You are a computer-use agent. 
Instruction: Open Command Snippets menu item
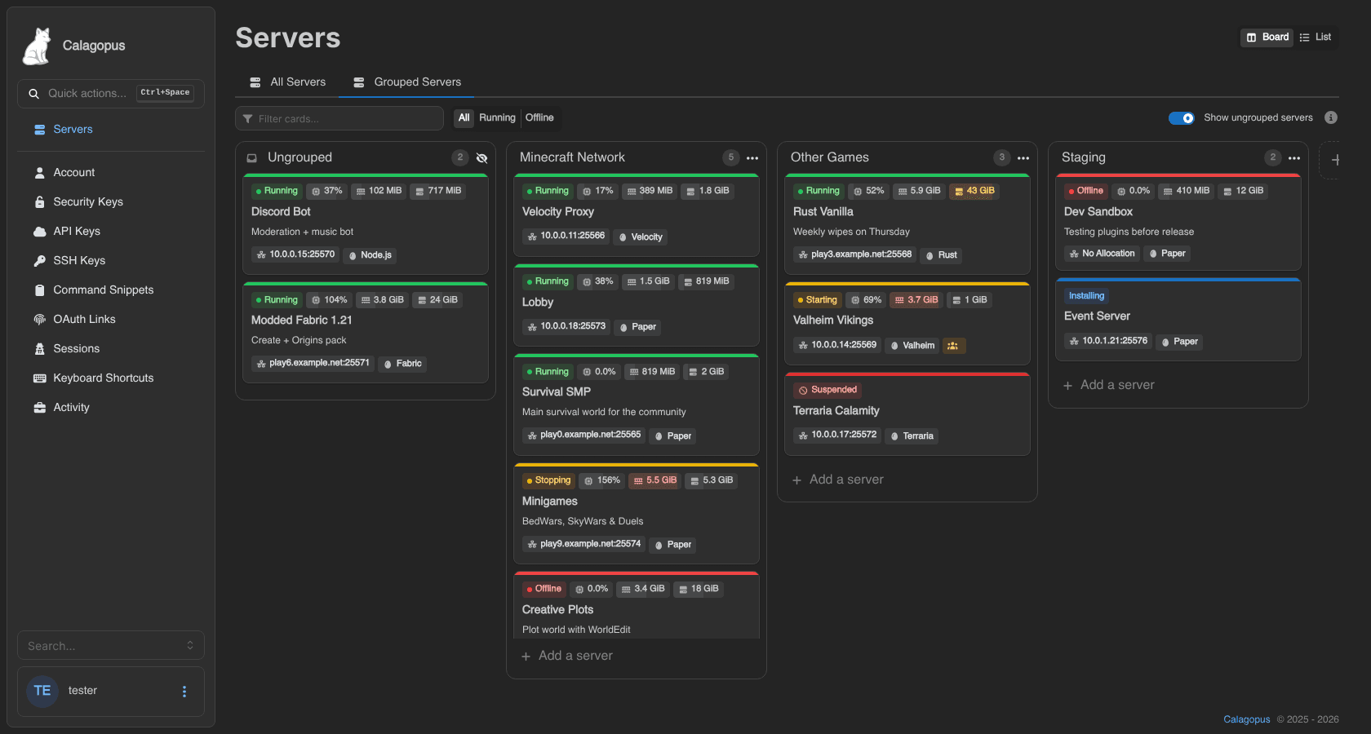coord(111,290)
